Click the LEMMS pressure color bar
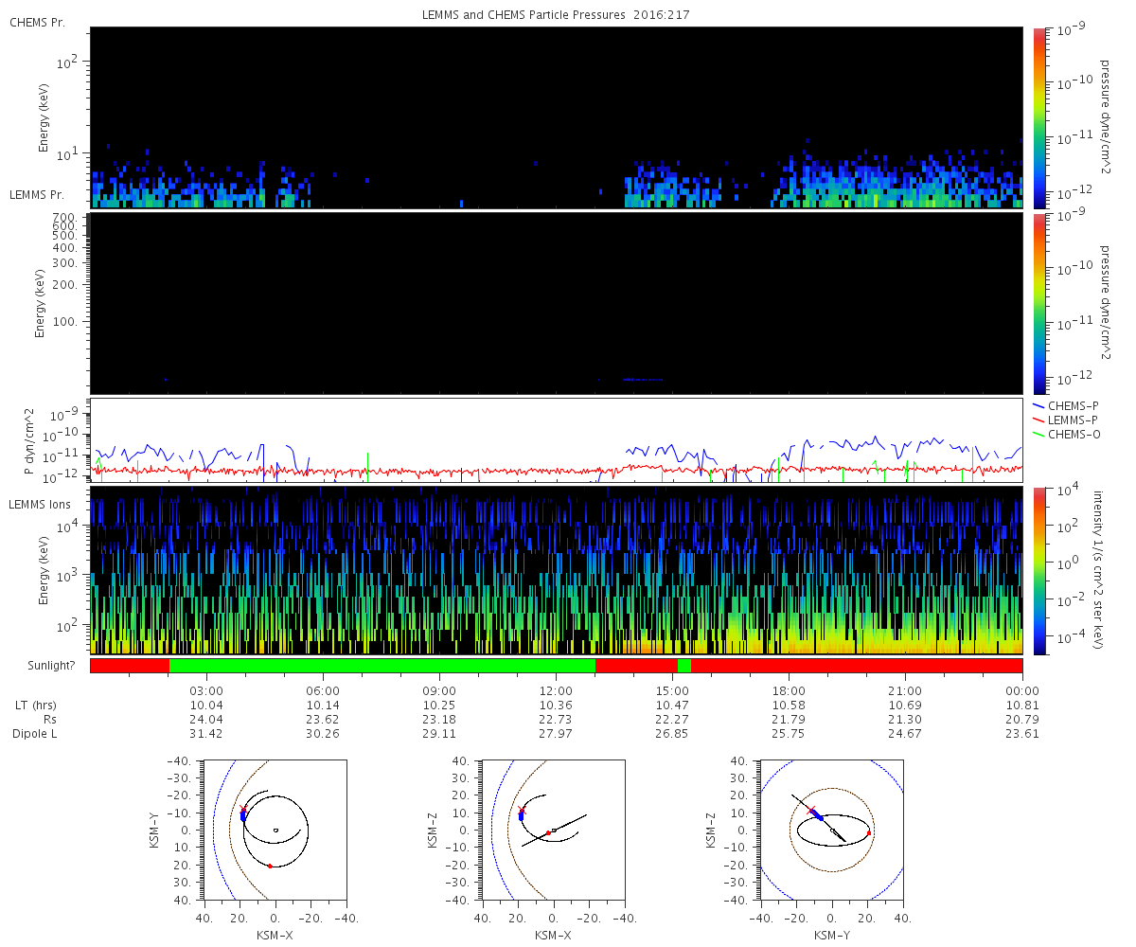 [1039, 303]
